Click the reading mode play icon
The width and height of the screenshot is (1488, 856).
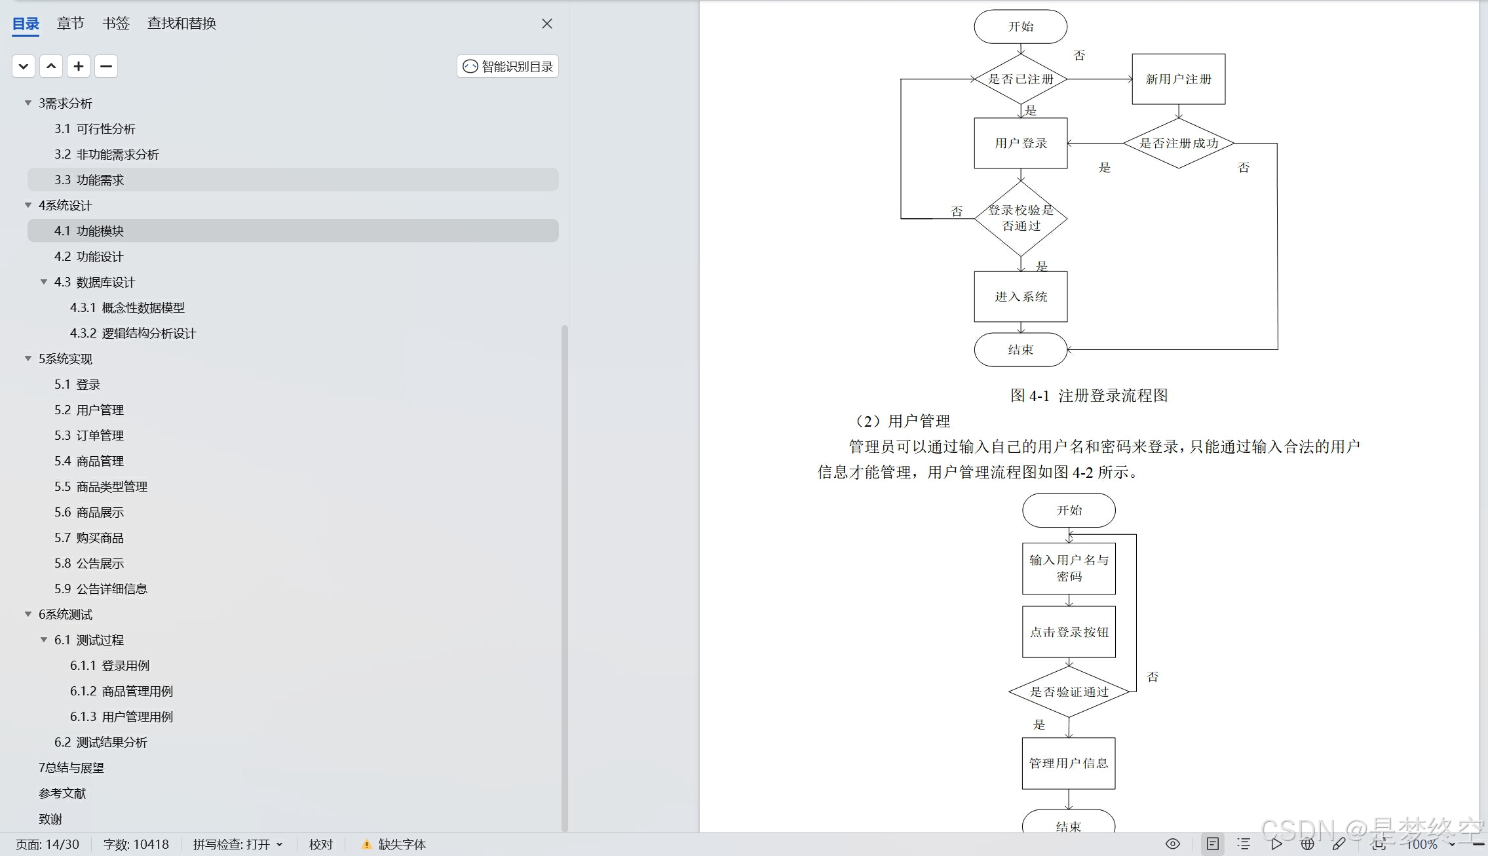[1276, 844]
